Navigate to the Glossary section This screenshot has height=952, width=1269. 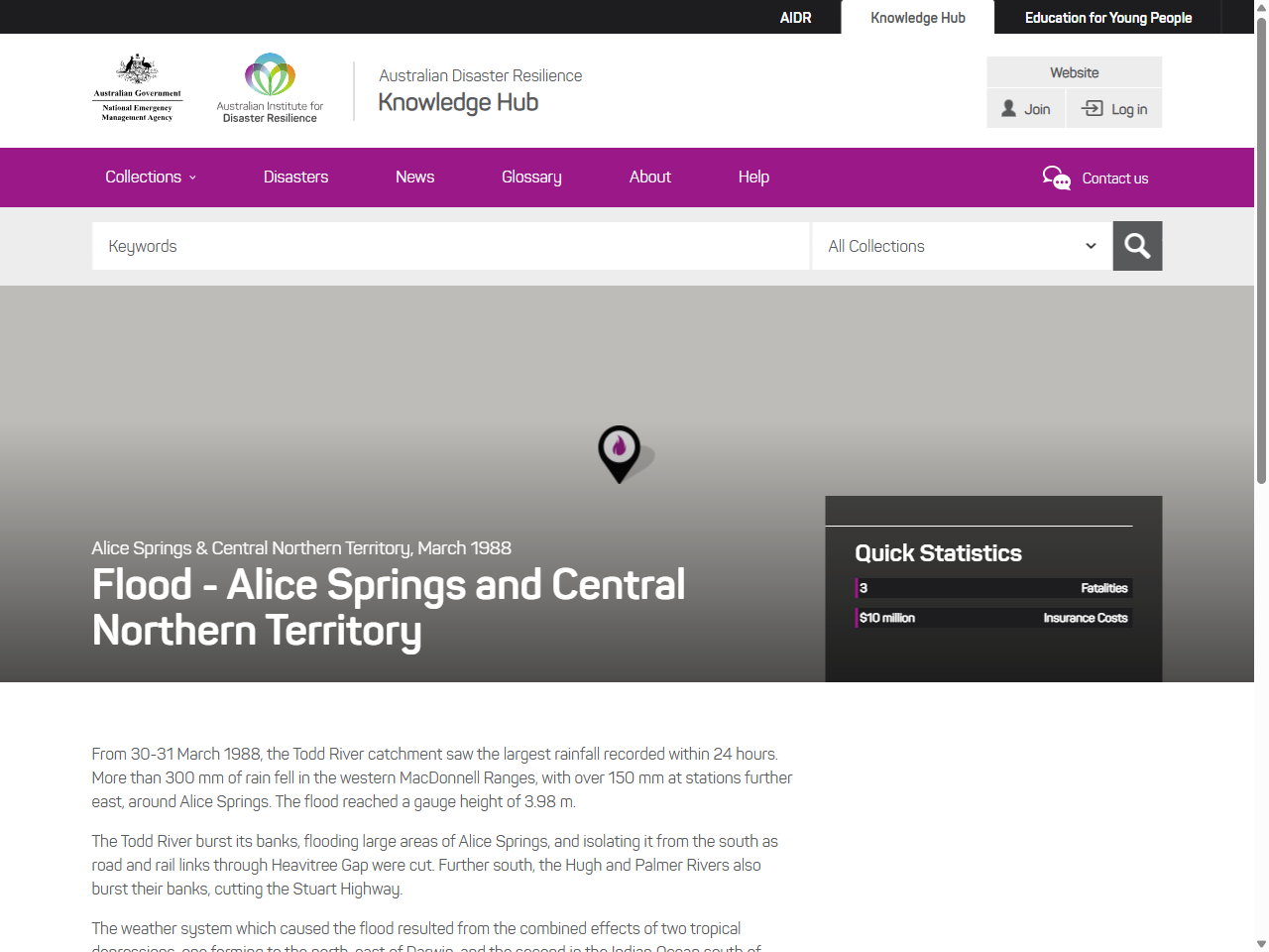pos(531,178)
